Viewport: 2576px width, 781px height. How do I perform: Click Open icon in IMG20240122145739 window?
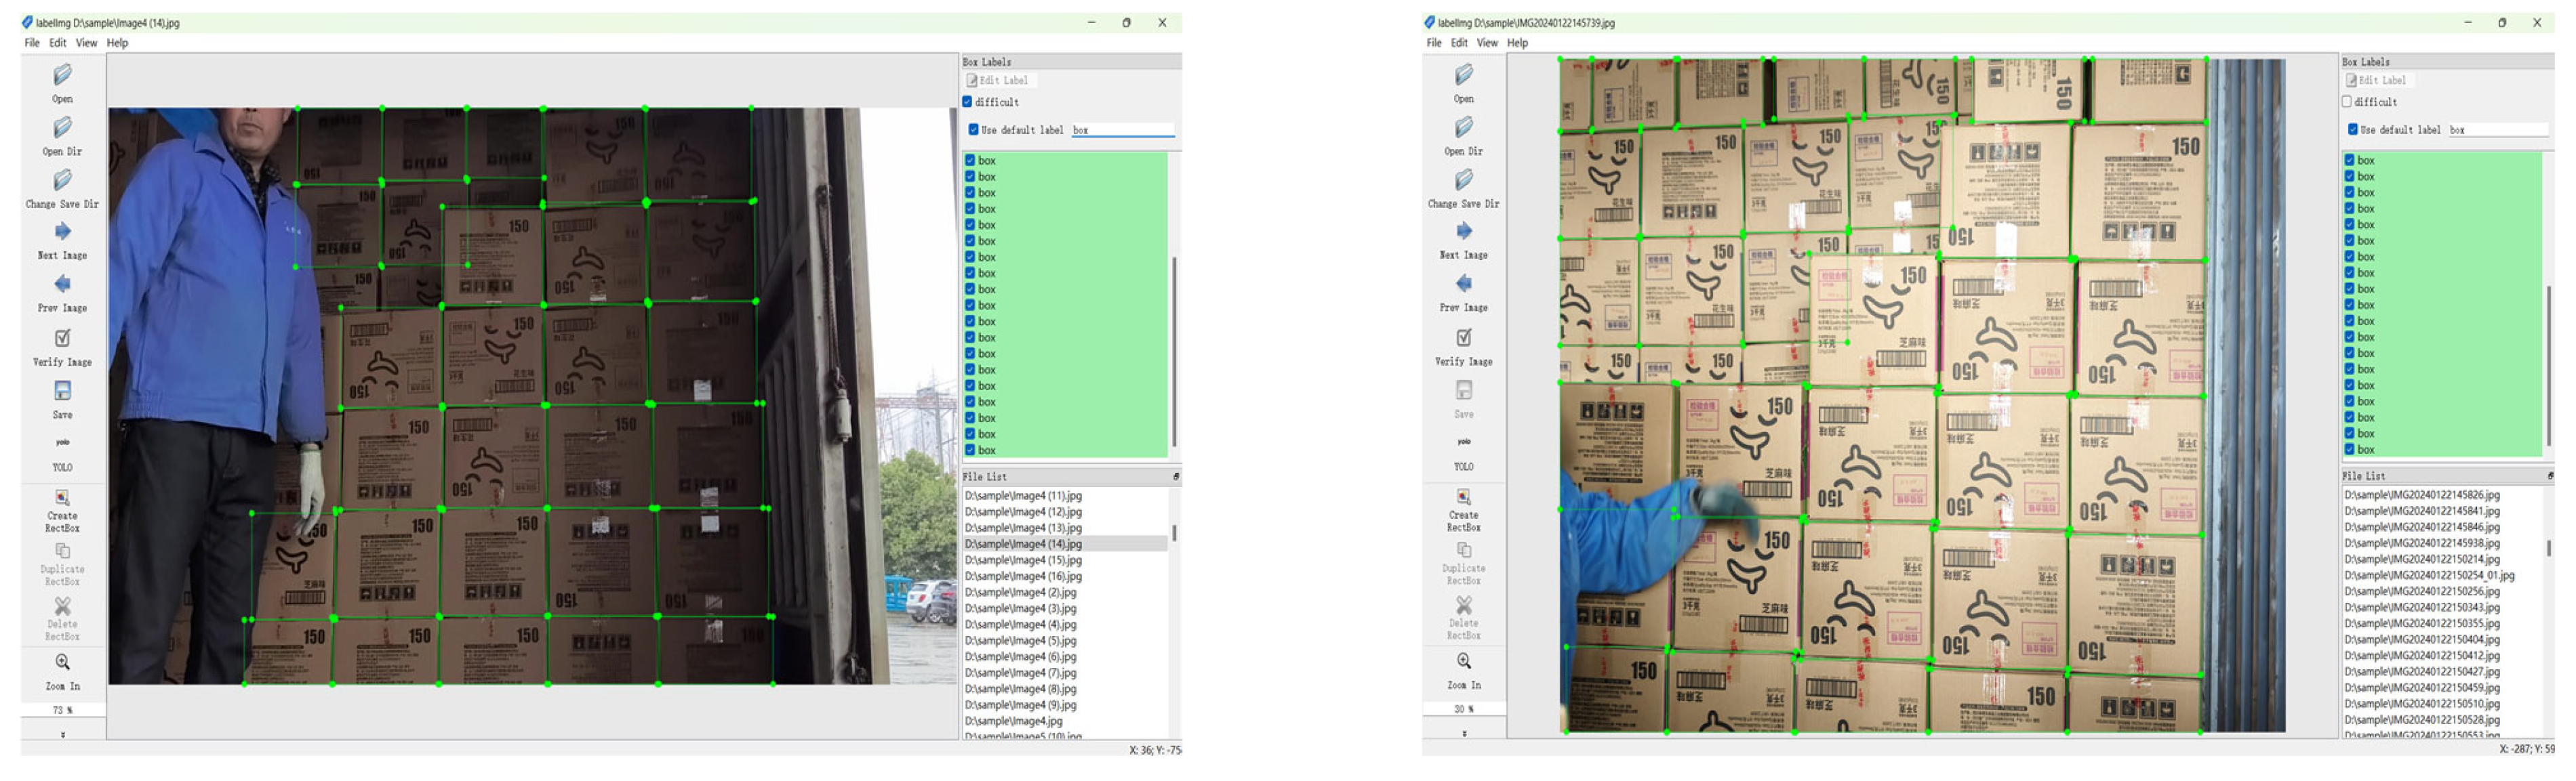1464,75
